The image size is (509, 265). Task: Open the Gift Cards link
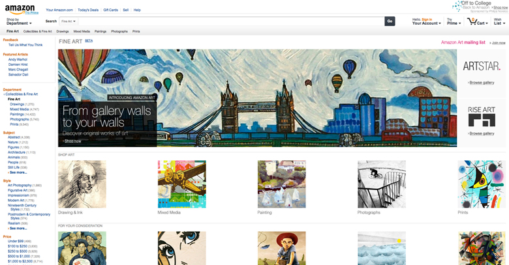(x=110, y=10)
